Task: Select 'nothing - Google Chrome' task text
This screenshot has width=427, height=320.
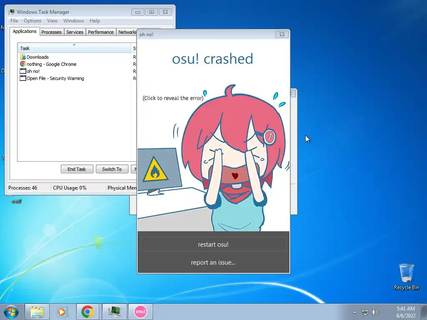Action: (x=51, y=64)
